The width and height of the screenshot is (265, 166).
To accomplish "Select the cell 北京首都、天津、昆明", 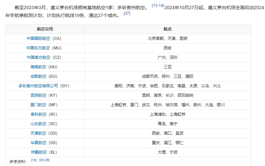I will point(168,39).
